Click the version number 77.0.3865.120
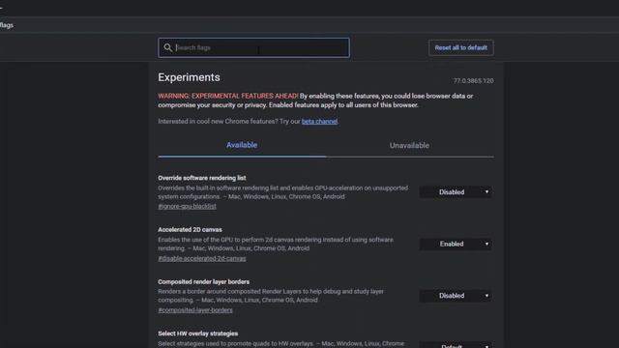 [x=473, y=80]
